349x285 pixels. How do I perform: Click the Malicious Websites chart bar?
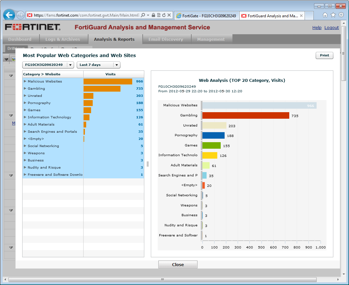(259, 105)
